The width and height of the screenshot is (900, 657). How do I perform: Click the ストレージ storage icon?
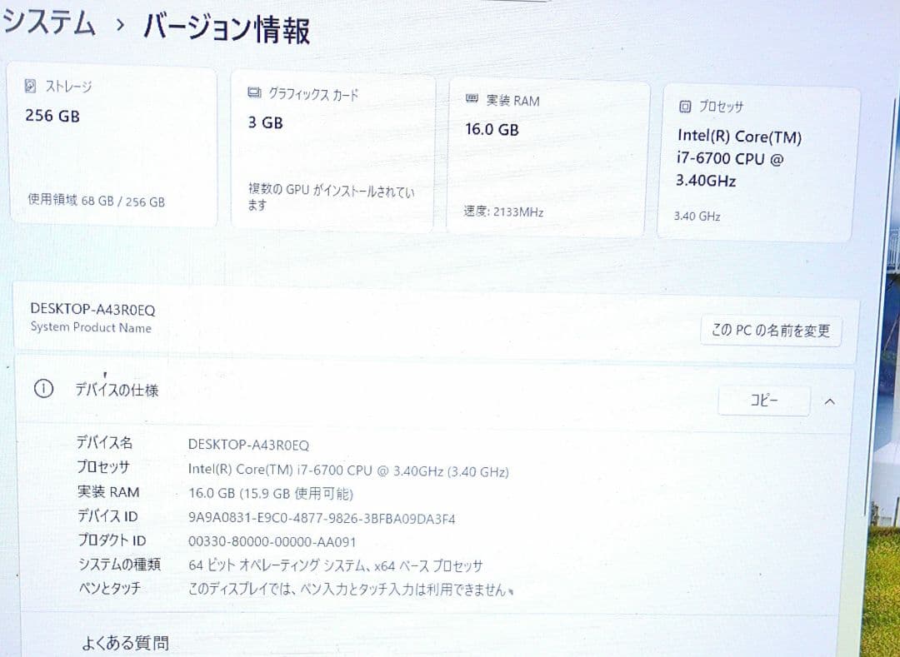click(x=28, y=86)
